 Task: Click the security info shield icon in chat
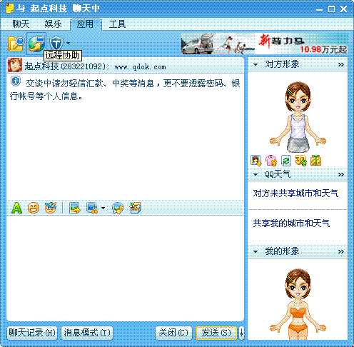16,81
